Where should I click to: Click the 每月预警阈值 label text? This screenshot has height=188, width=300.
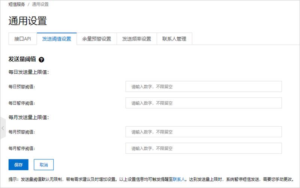(x=22, y=132)
